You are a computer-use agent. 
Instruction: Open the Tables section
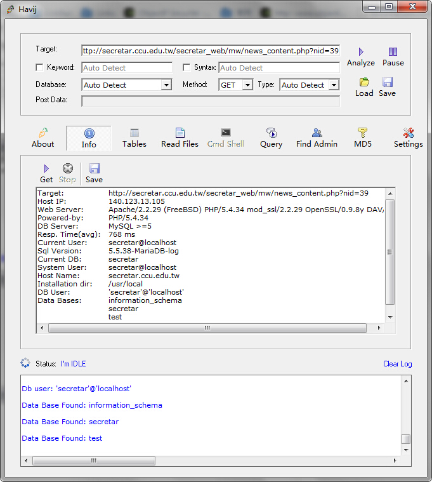coord(134,138)
